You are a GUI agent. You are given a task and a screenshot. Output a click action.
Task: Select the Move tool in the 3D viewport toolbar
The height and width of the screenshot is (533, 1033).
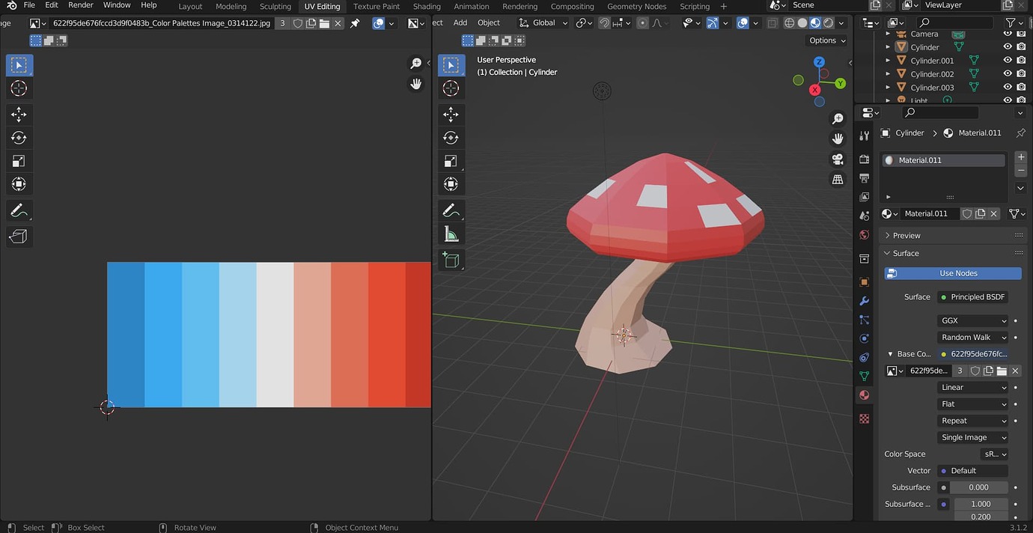(x=451, y=114)
